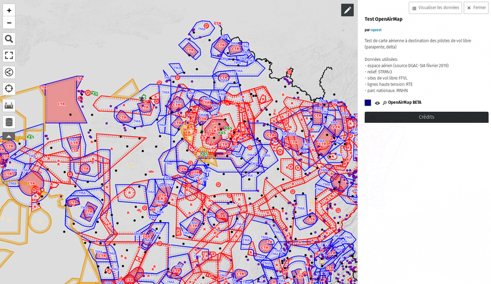491x284 pixels.
Task: Click the large pink CTR zone label
Action: click(61, 104)
